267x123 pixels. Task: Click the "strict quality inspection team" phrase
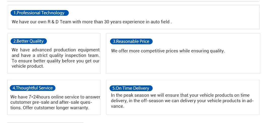tap(68, 55)
